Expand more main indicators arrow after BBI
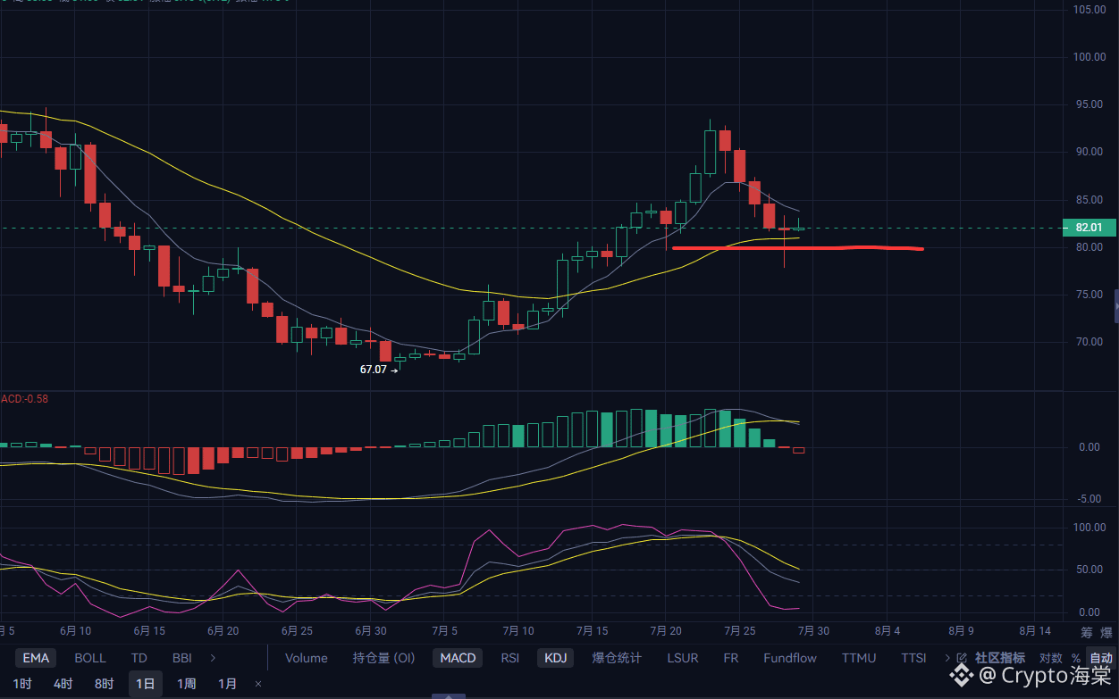This screenshot has height=699, width=1119. pyautogui.click(x=213, y=658)
